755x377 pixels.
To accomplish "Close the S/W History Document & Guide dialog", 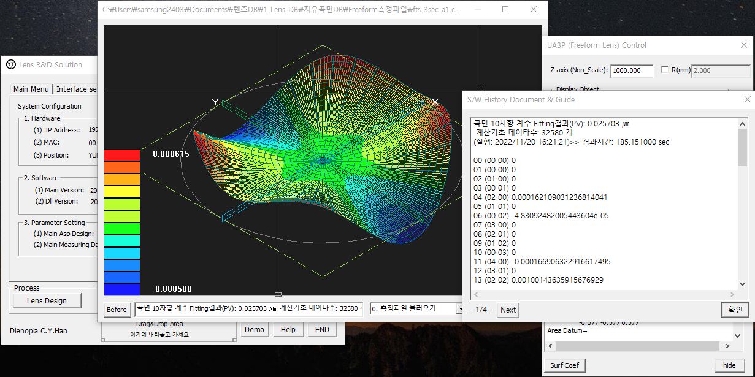I will (747, 99).
